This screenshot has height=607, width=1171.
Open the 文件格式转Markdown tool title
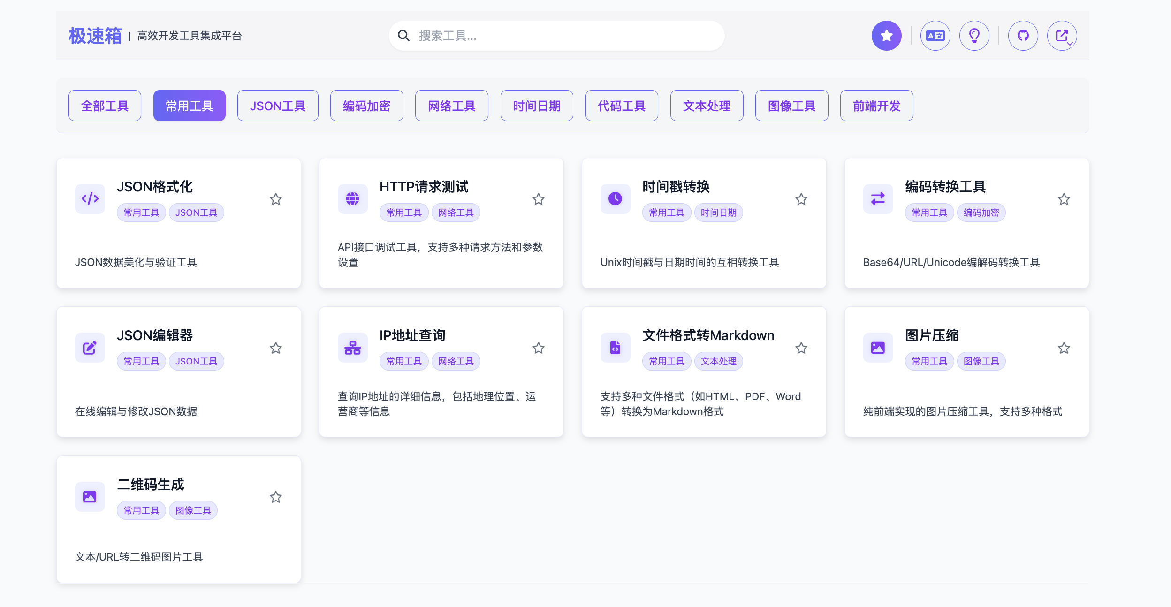(x=708, y=335)
